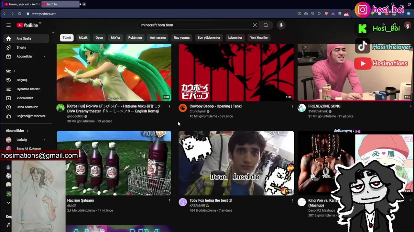
Task: Click the padlock site info icon
Action: coord(28,14)
